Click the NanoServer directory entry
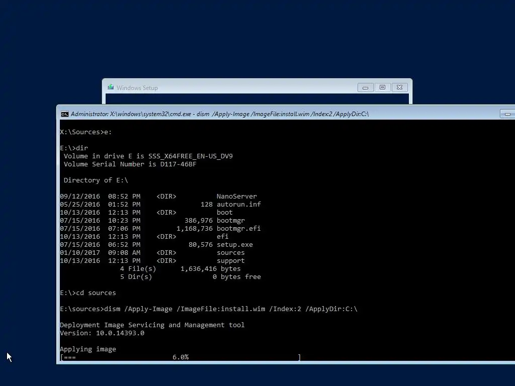This screenshot has height=386, width=515. (x=158, y=197)
